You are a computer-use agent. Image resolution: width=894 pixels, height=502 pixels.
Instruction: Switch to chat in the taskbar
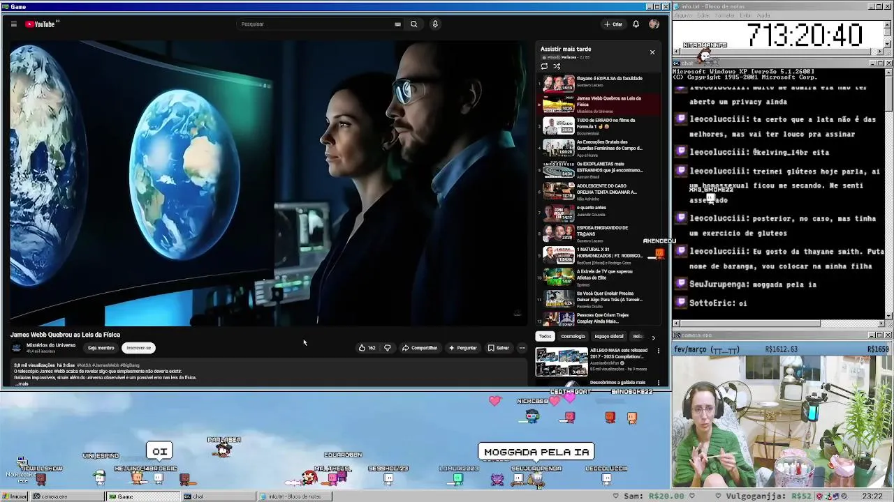point(218,496)
